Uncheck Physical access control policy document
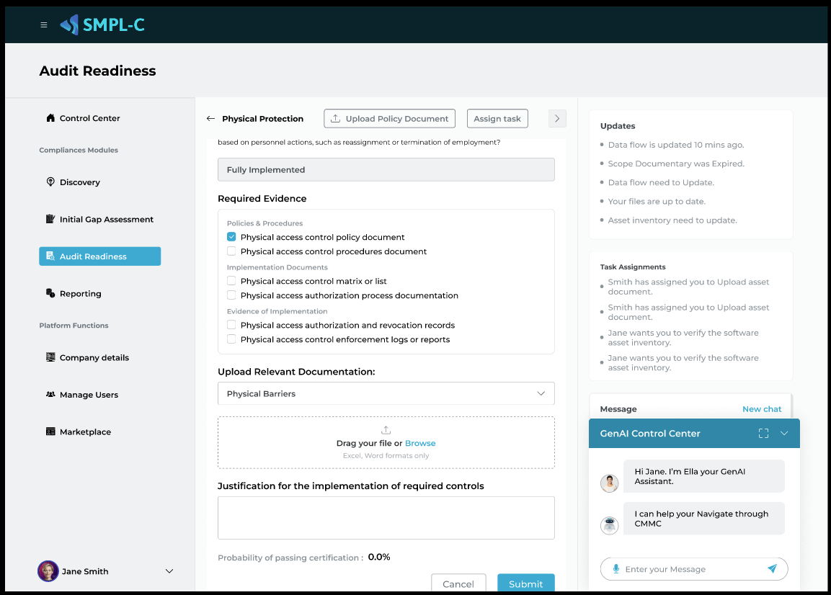The image size is (831, 595). pos(231,237)
